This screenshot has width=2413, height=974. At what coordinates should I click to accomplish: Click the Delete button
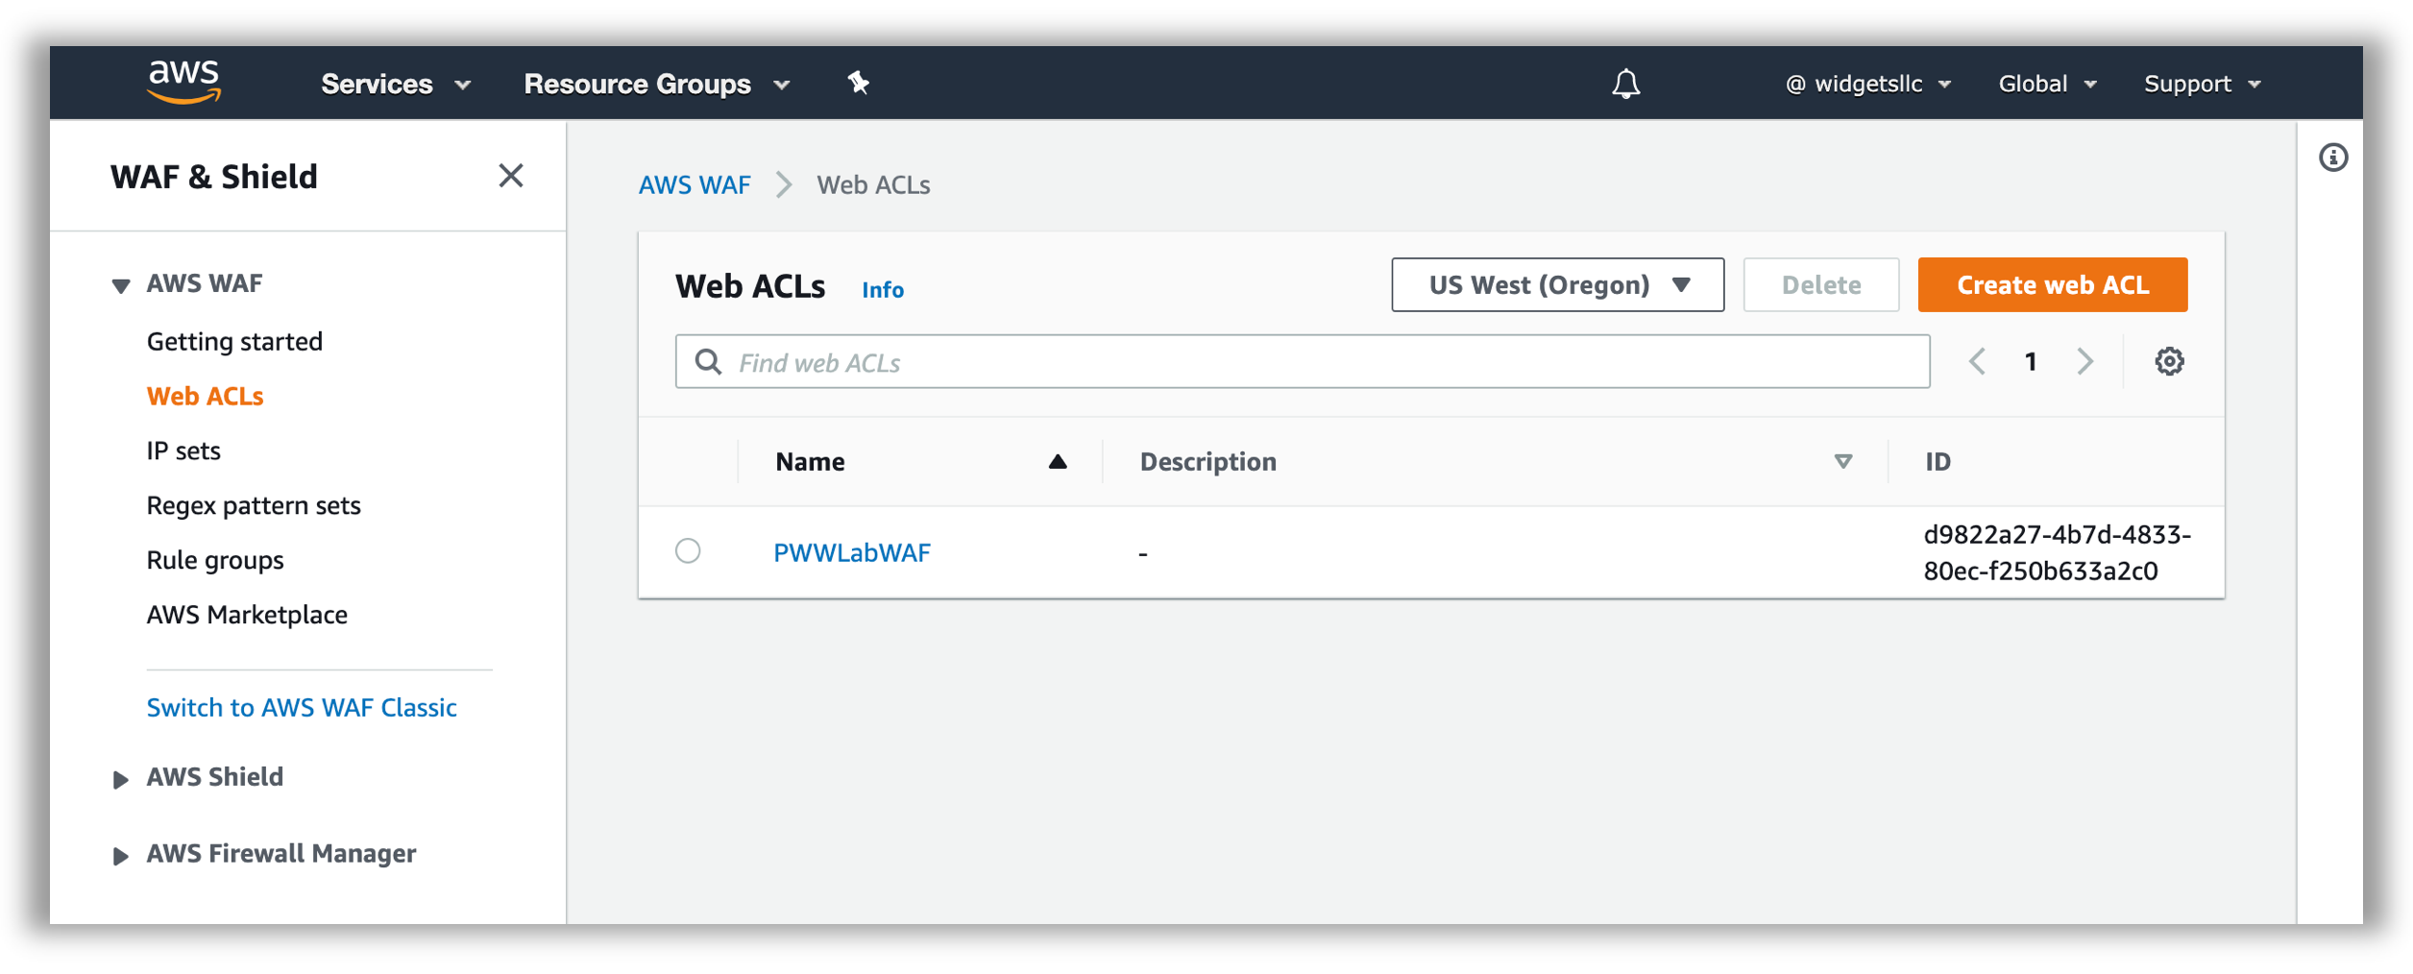point(1820,285)
